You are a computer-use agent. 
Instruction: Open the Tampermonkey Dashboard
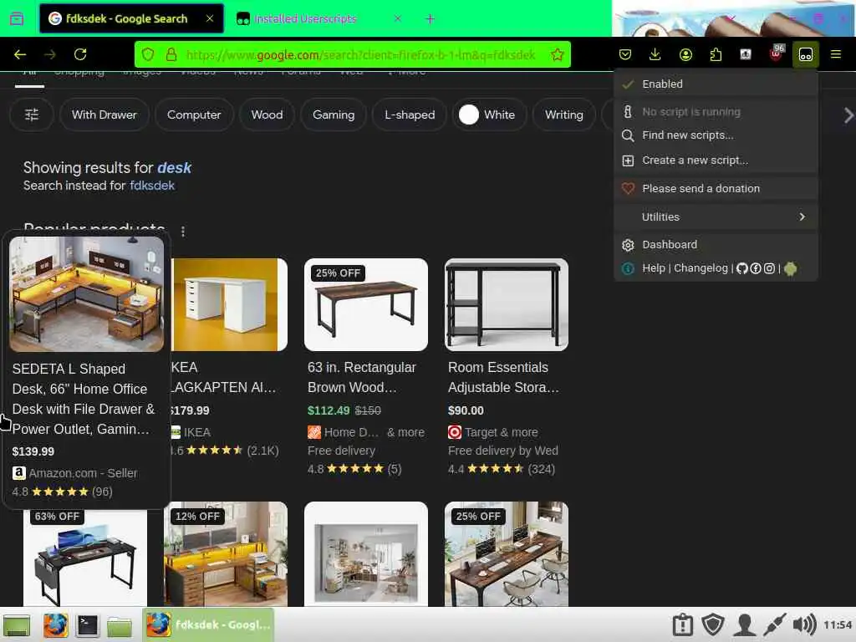[x=716, y=245]
